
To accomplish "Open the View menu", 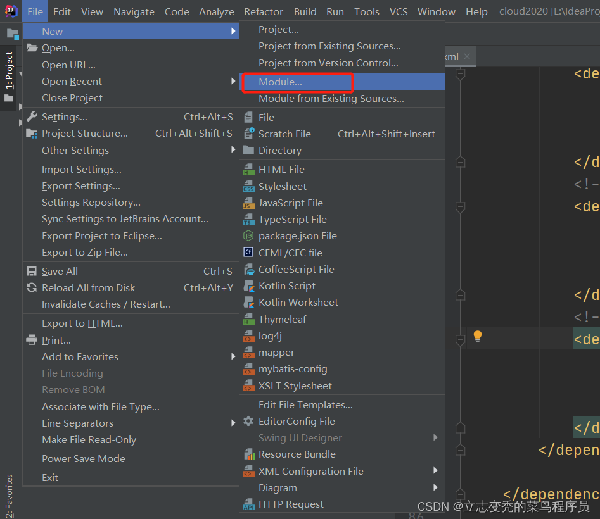I will tap(92, 12).
